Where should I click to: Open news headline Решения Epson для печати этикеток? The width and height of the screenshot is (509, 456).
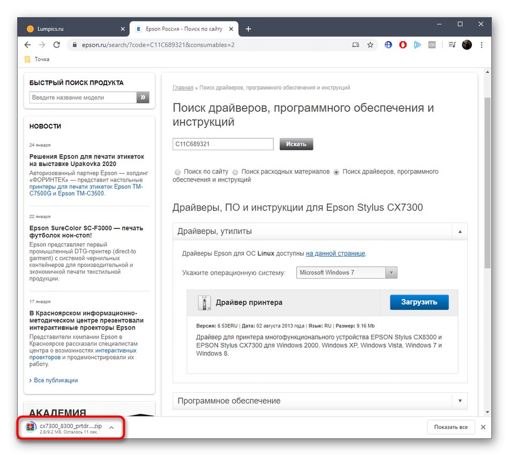pyautogui.click(x=87, y=160)
